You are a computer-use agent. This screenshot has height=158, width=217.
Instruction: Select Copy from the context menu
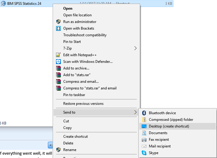pyautogui.click(x=96, y=128)
